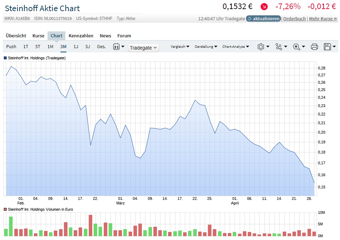Expand the arrow beside the save icon
This screenshot has width=340, height=240.
click(x=334, y=46)
